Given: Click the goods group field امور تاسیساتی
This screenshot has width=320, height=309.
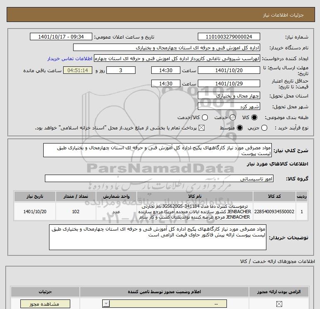Looking at the screenshot, I should tap(159, 178).
